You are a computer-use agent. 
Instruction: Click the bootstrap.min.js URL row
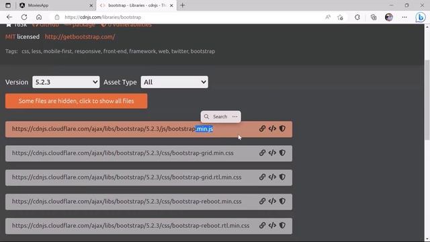click(148, 129)
